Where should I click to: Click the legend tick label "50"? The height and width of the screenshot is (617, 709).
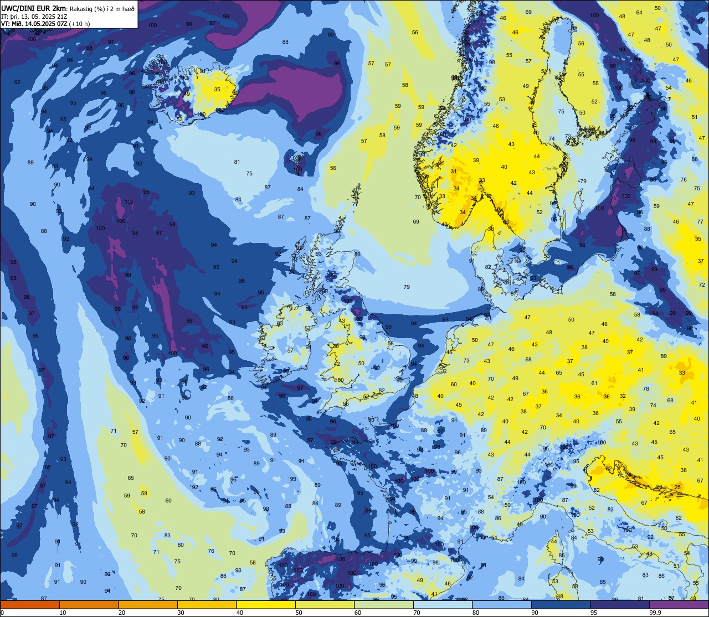299,613
